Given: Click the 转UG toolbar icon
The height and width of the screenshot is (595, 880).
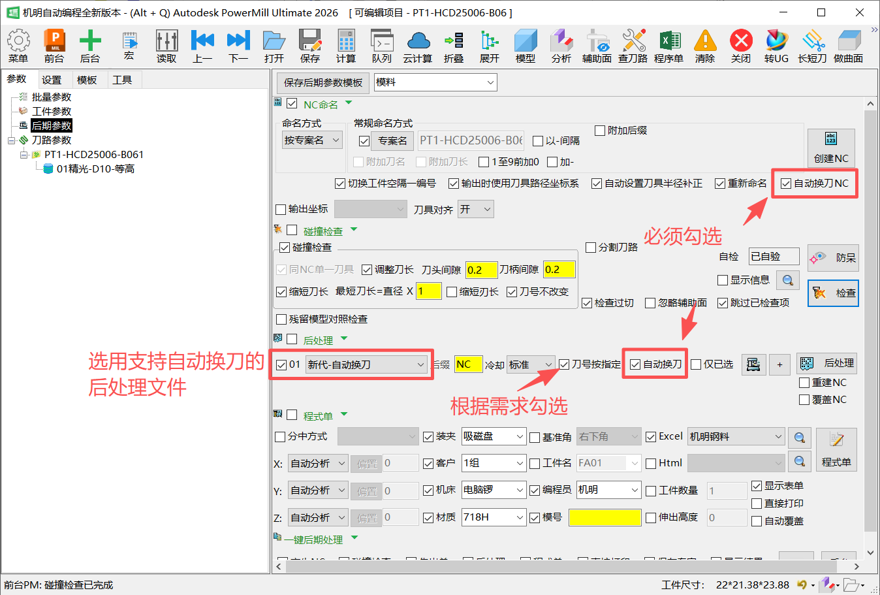Looking at the screenshot, I should [777, 46].
